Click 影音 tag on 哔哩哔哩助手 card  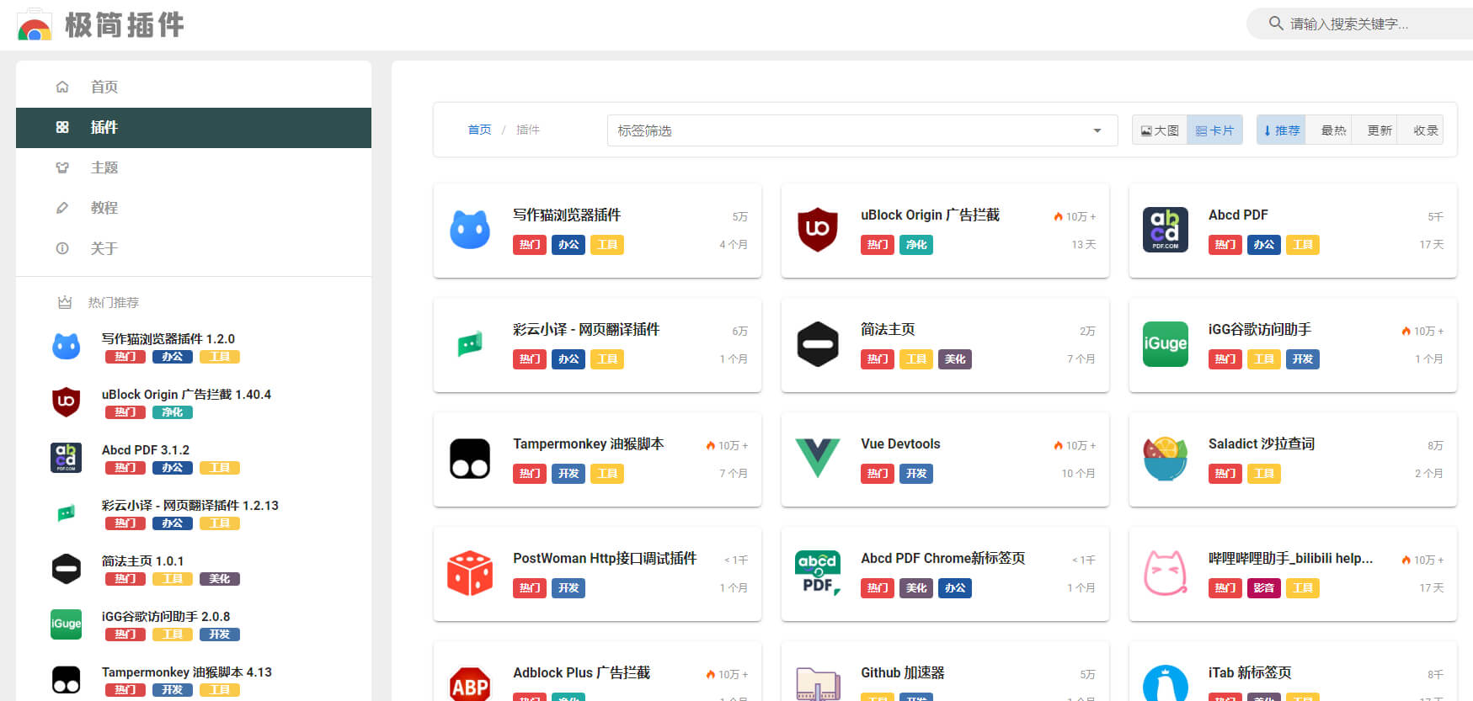[1263, 588]
